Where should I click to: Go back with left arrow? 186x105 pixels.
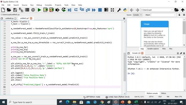coord(132,10)
